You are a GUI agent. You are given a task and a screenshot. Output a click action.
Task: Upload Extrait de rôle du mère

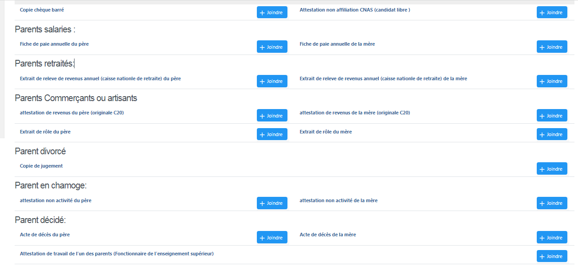click(551, 134)
